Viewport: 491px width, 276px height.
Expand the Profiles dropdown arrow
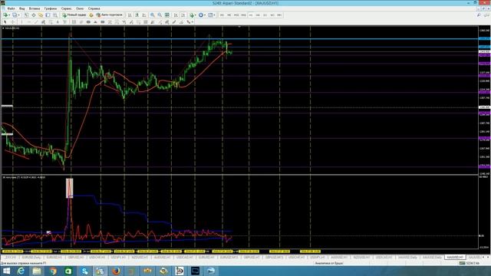18,15
